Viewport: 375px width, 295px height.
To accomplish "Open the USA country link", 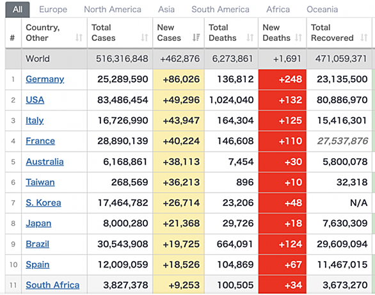I will point(35,100).
